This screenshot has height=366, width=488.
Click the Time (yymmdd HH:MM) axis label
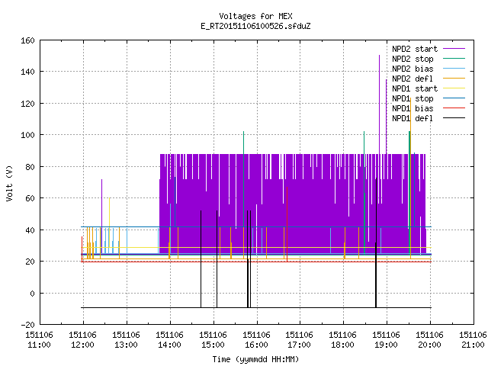[x=255, y=359]
